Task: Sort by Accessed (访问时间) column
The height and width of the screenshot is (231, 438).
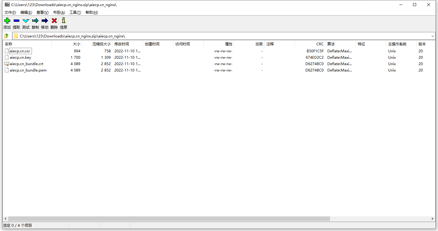Action: (188, 44)
